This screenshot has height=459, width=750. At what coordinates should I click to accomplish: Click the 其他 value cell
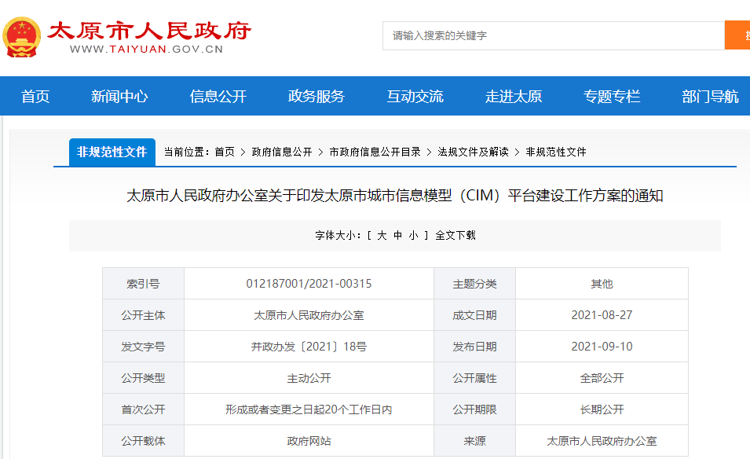pos(602,284)
